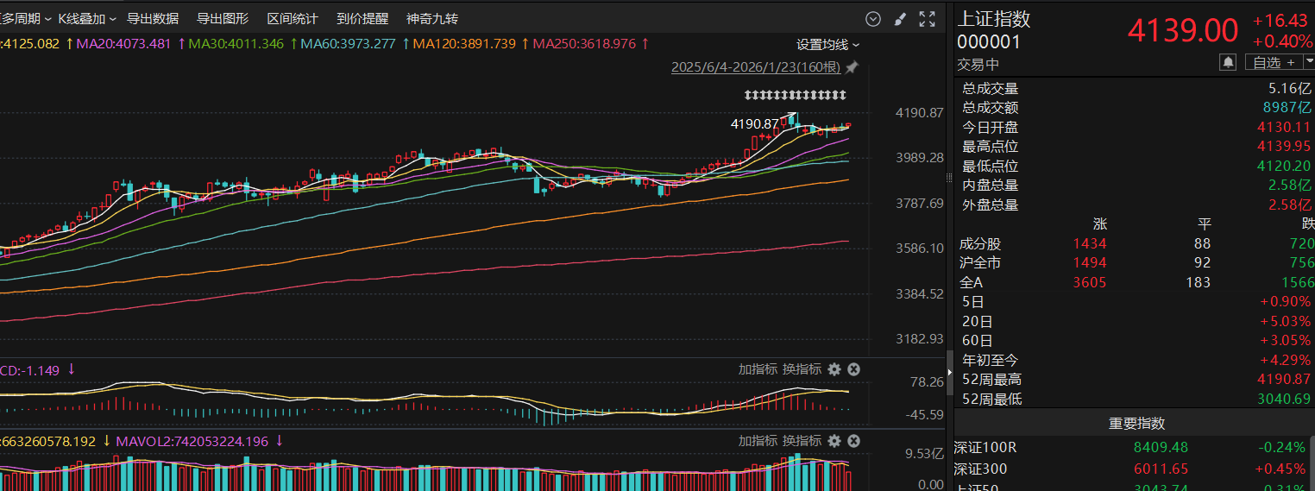Open the circled down-arrow chart options icon
Image resolution: width=1315 pixels, height=491 pixels.
(x=873, y=19)
